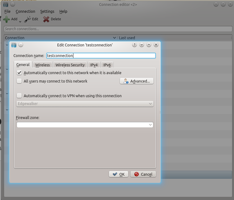Click the Connection name input field
Viewport: 234px width, 200px height.
[x=101, y=55]
